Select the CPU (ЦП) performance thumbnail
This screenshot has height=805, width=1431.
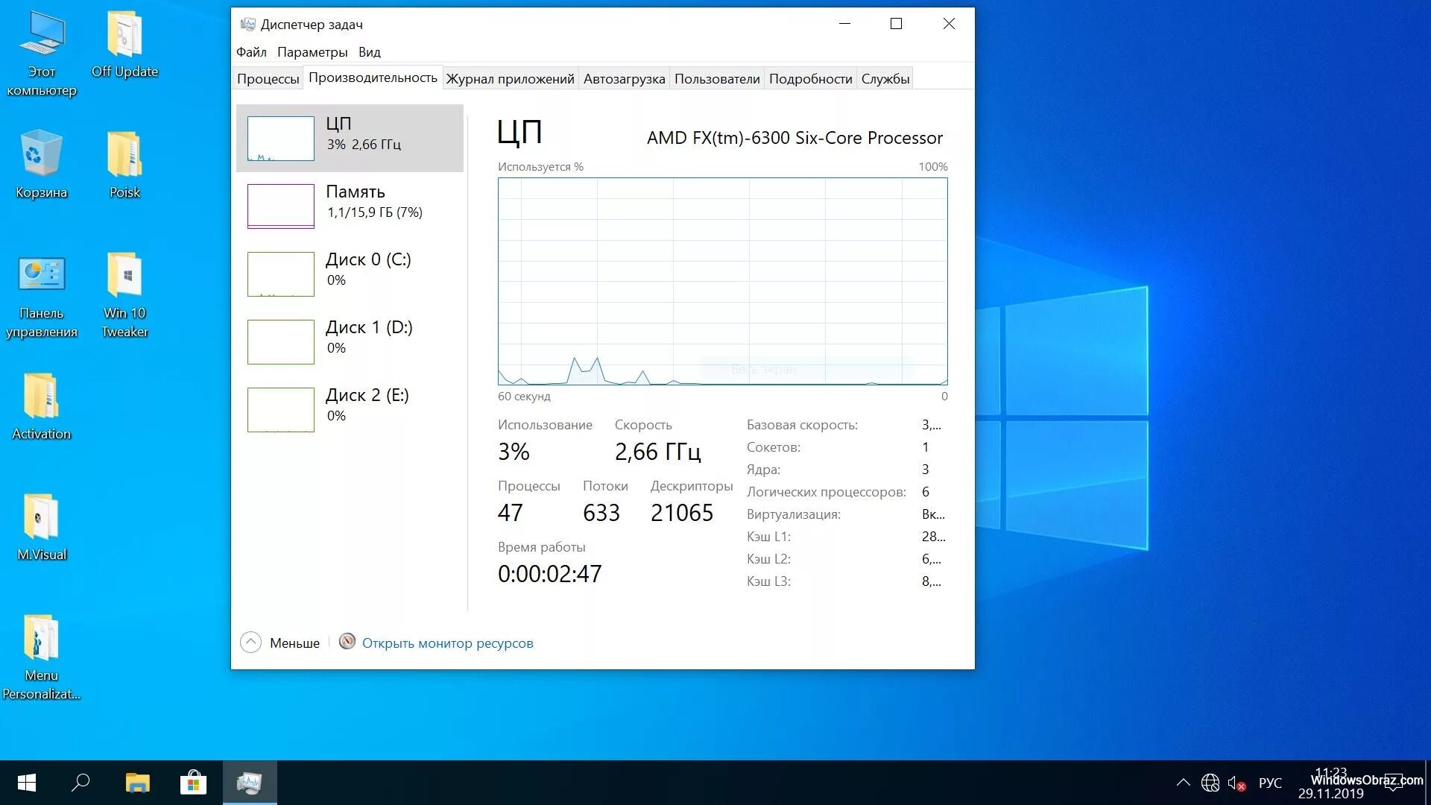280,138
